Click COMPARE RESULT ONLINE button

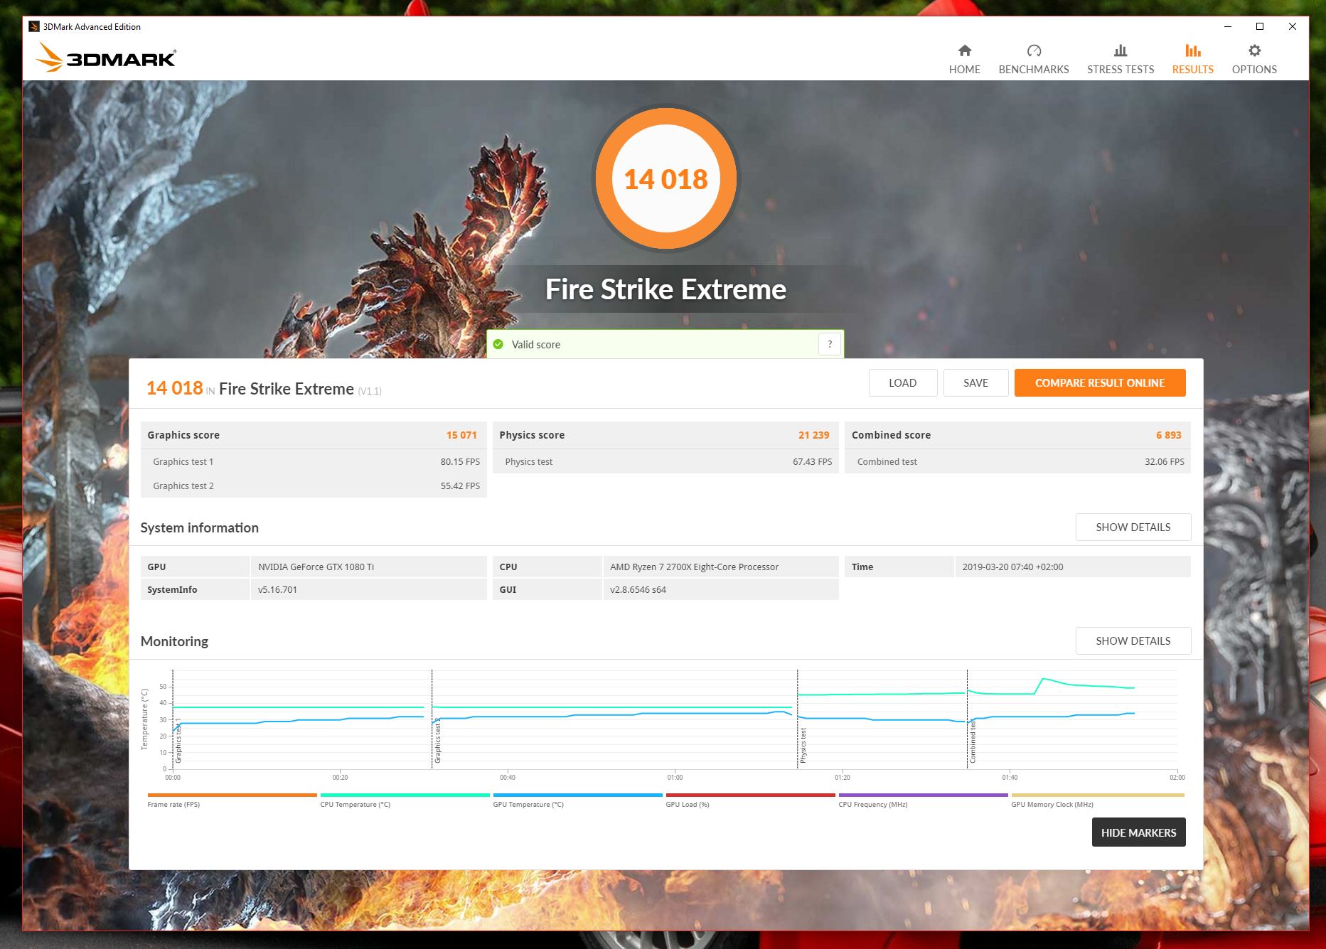(x=1100, y=382)
